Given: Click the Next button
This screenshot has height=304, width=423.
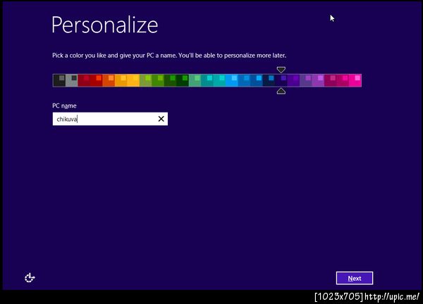Looking at the screenshot, I should (355, 278).
